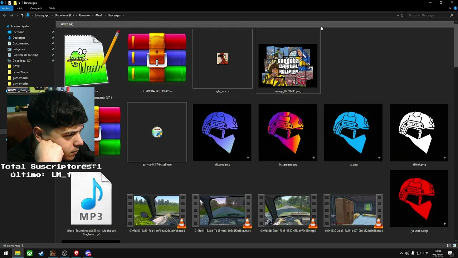
Task: Refresh the Descargas folder
Action: 402,15
